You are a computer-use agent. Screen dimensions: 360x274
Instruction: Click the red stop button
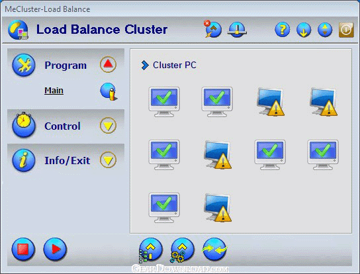click(x=23, y=250)
